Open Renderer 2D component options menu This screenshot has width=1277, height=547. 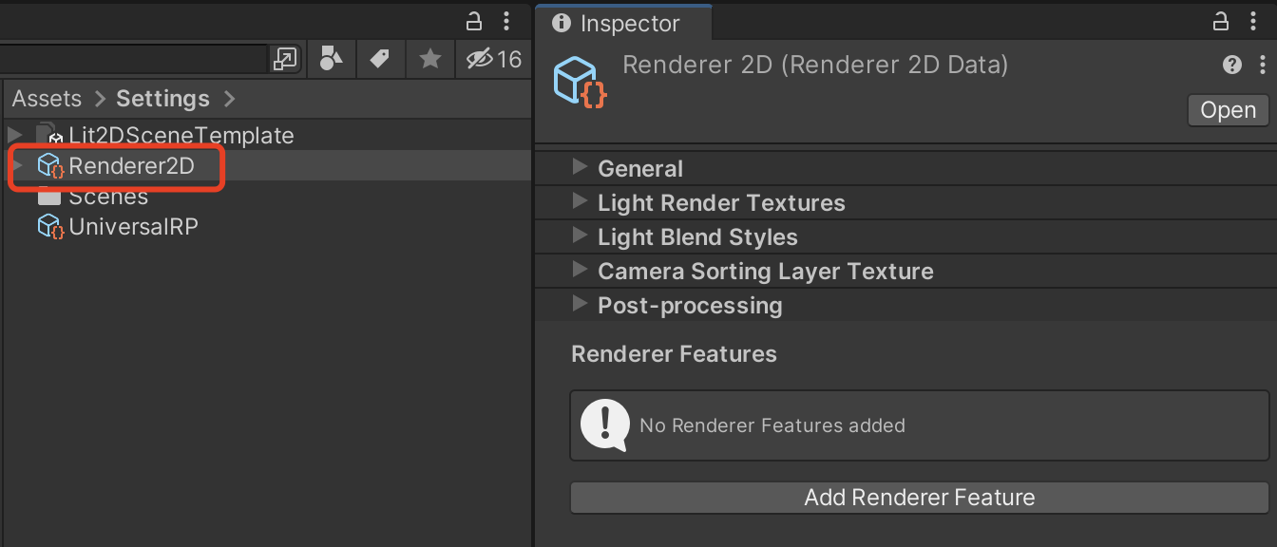point(1262,65)
